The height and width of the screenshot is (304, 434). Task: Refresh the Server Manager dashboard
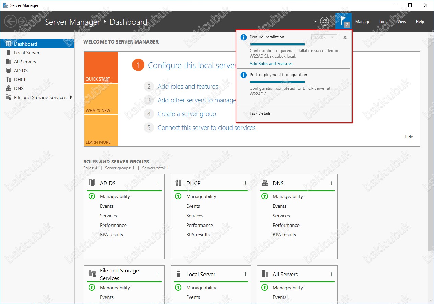[324, 21]
